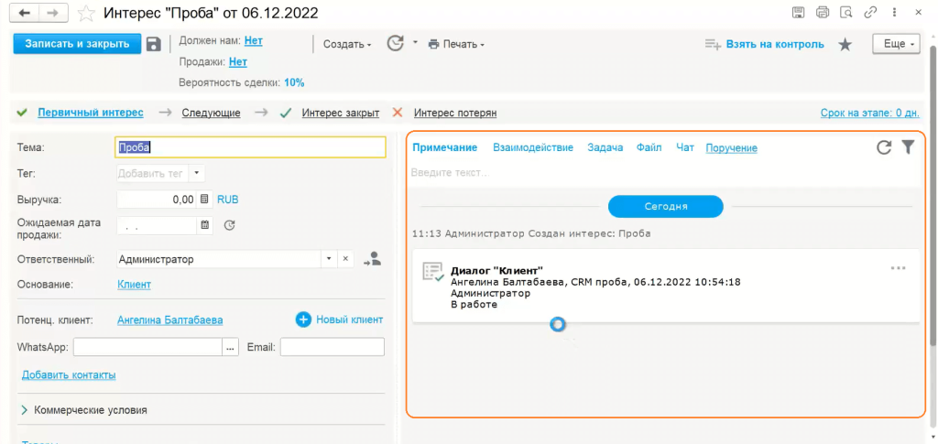
Task: Open the Печать dropdown menu
Action: (456, 44)
